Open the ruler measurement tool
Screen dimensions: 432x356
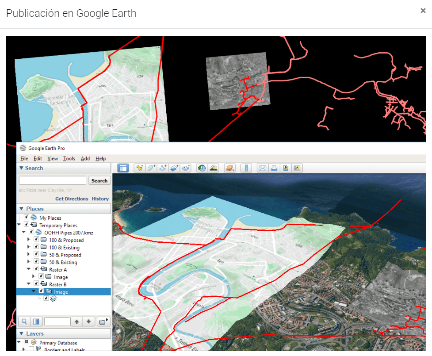coord(246,168)
